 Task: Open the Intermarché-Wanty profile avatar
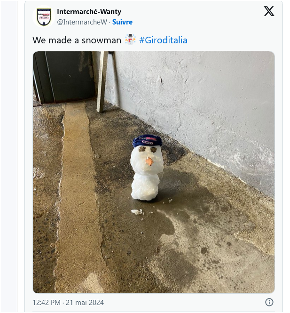pyautogui.click(x=44, y=17)
